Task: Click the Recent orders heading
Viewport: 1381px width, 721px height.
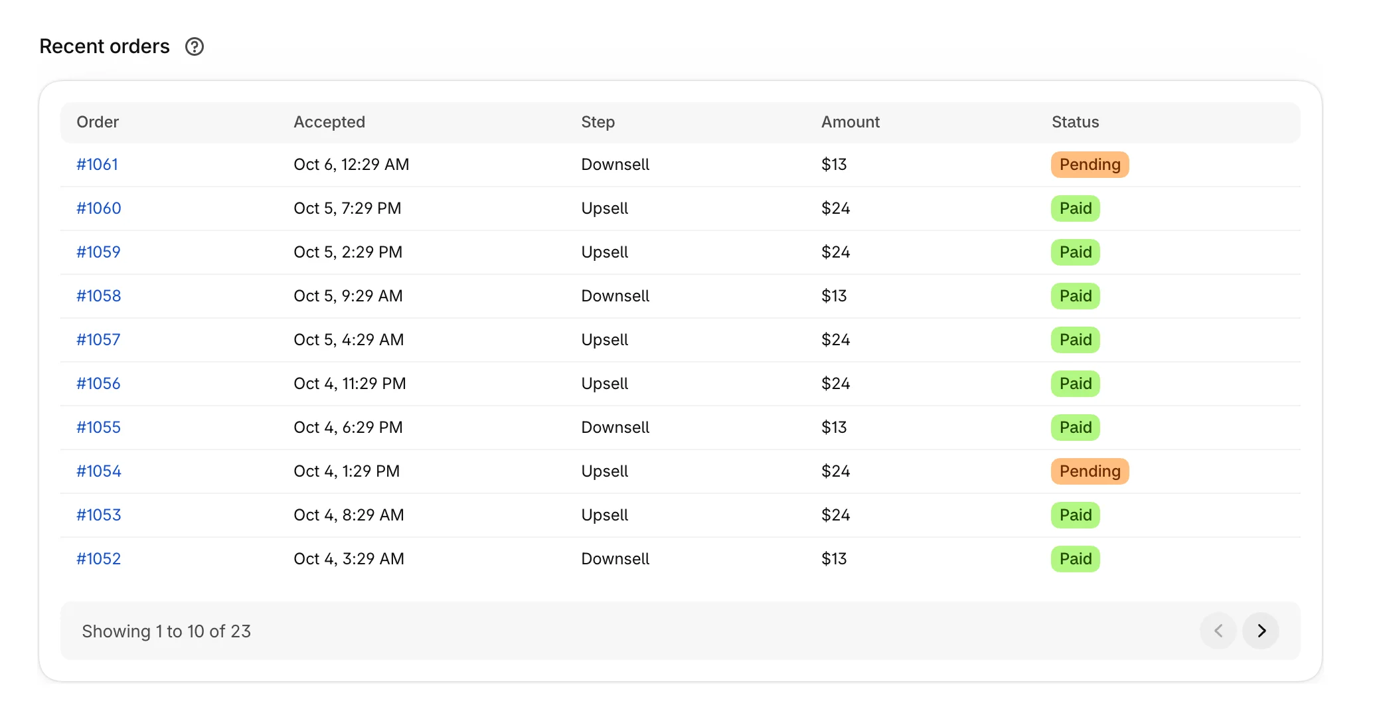Action: pos(105,46)
